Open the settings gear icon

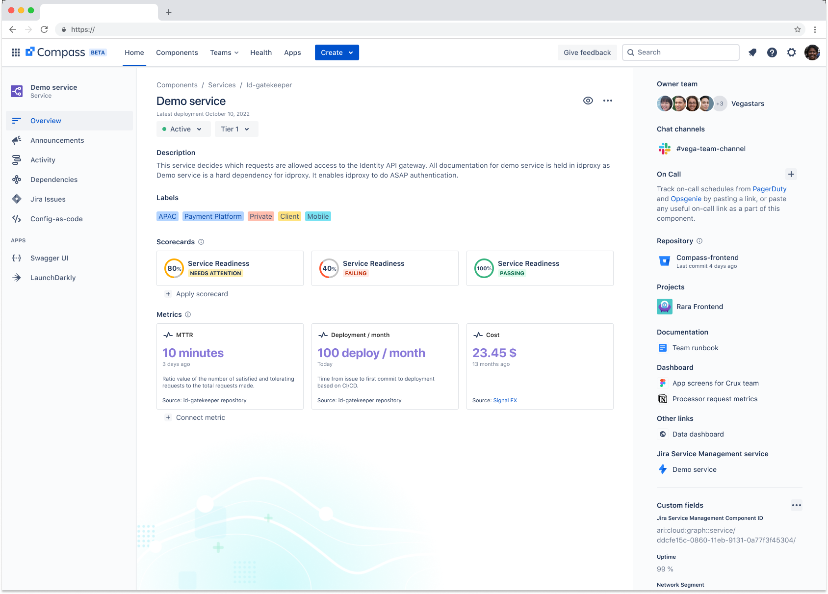792,52
